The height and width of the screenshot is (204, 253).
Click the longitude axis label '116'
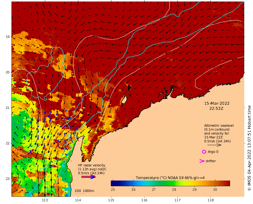click(x=144, y=200)
